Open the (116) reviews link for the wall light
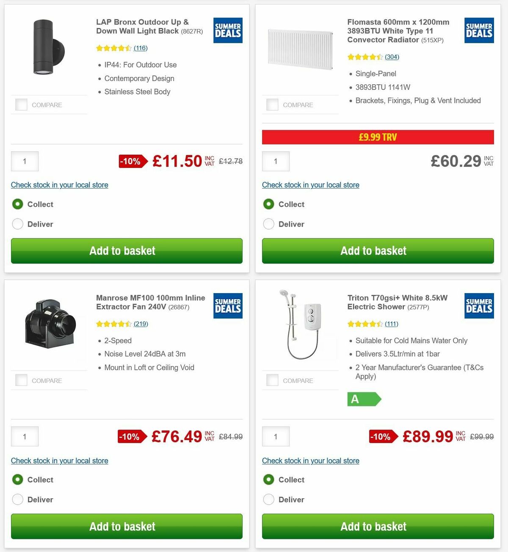Image resolution: width=508 pixels, height=552 pixels. point(140,48)
